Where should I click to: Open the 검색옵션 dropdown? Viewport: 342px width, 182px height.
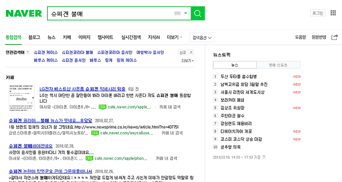202,38
